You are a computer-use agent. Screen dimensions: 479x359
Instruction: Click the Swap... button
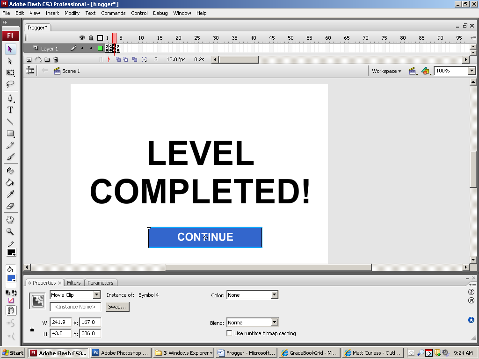[x=117, y=307]
